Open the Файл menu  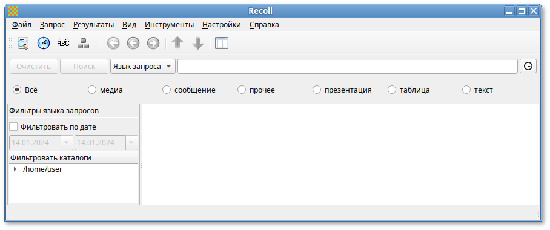click(22, 25)
